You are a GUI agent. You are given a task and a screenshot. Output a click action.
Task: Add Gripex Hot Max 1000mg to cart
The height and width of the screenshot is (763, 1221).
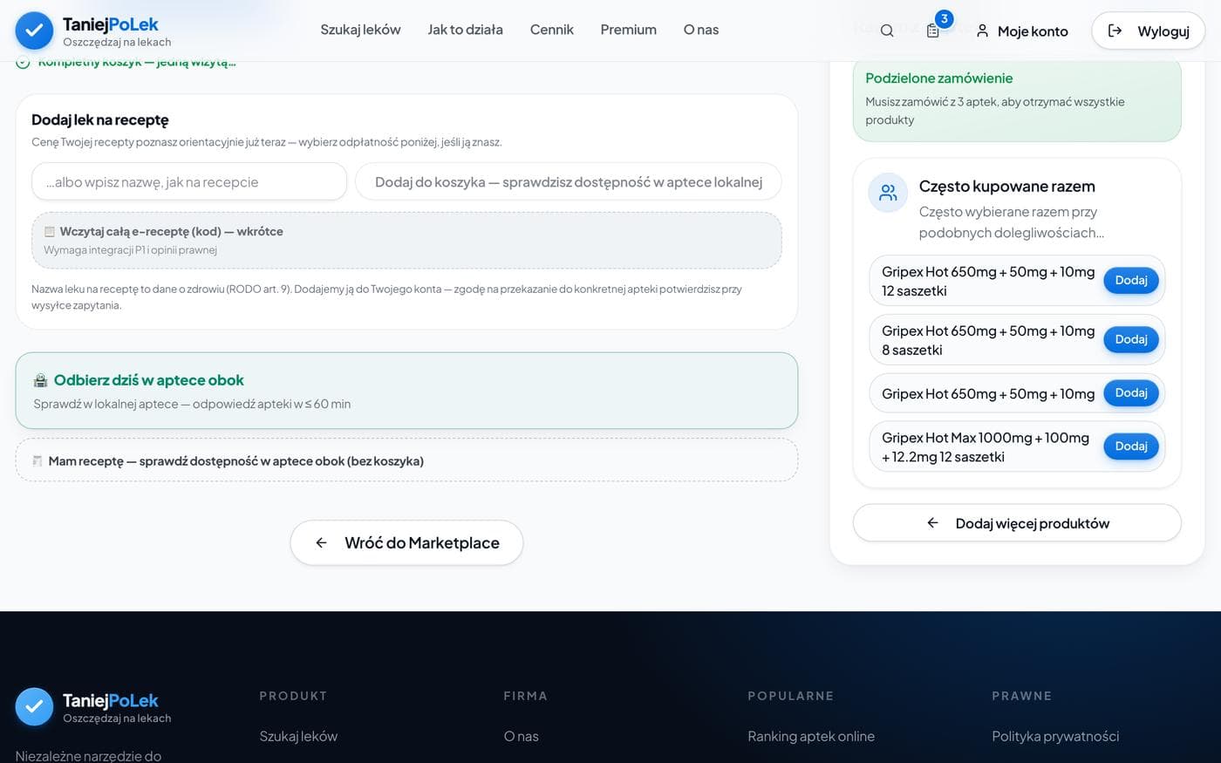click(x=1131, y=446)
